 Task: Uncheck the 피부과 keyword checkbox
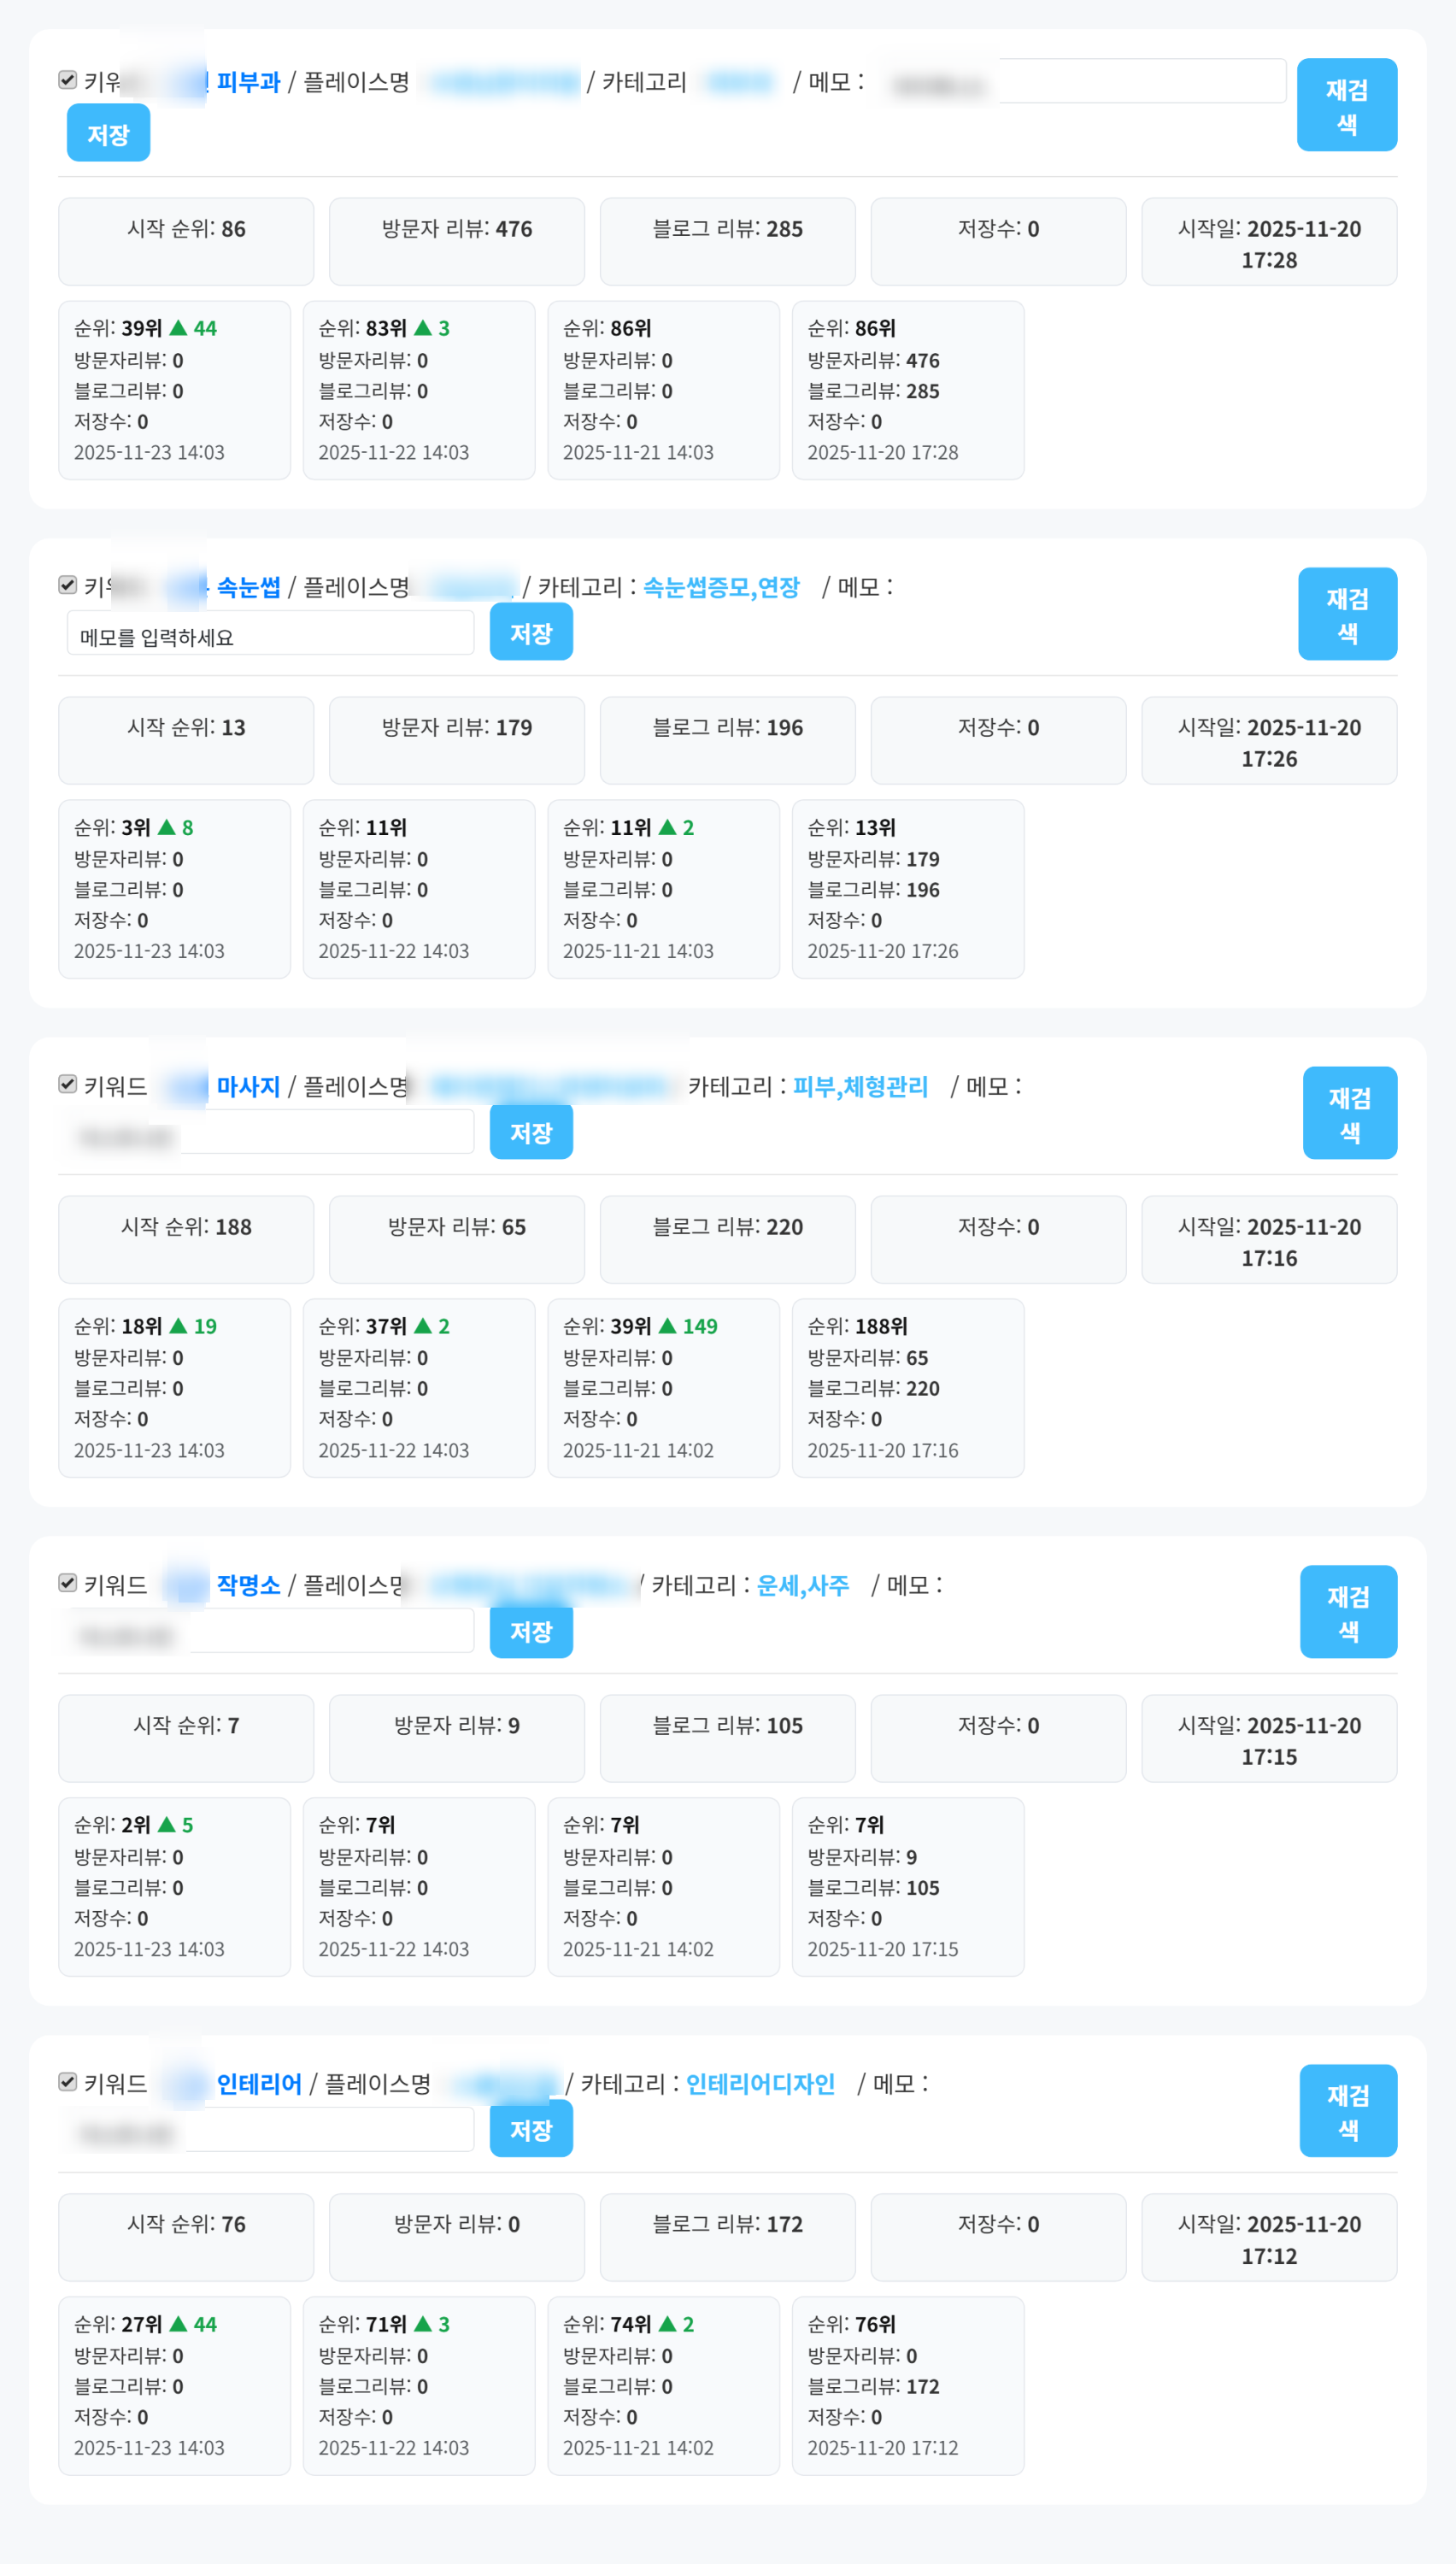pyautogui.click(x=68, y=80)
